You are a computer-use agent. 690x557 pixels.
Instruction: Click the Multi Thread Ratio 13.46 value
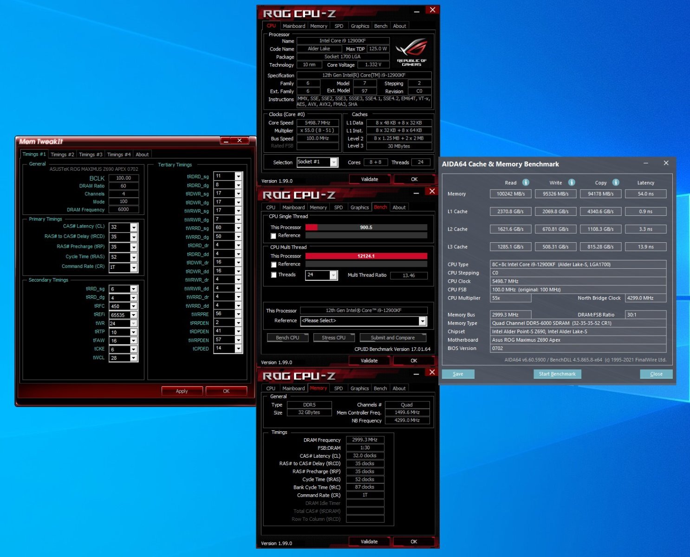(x=409, y=276)
